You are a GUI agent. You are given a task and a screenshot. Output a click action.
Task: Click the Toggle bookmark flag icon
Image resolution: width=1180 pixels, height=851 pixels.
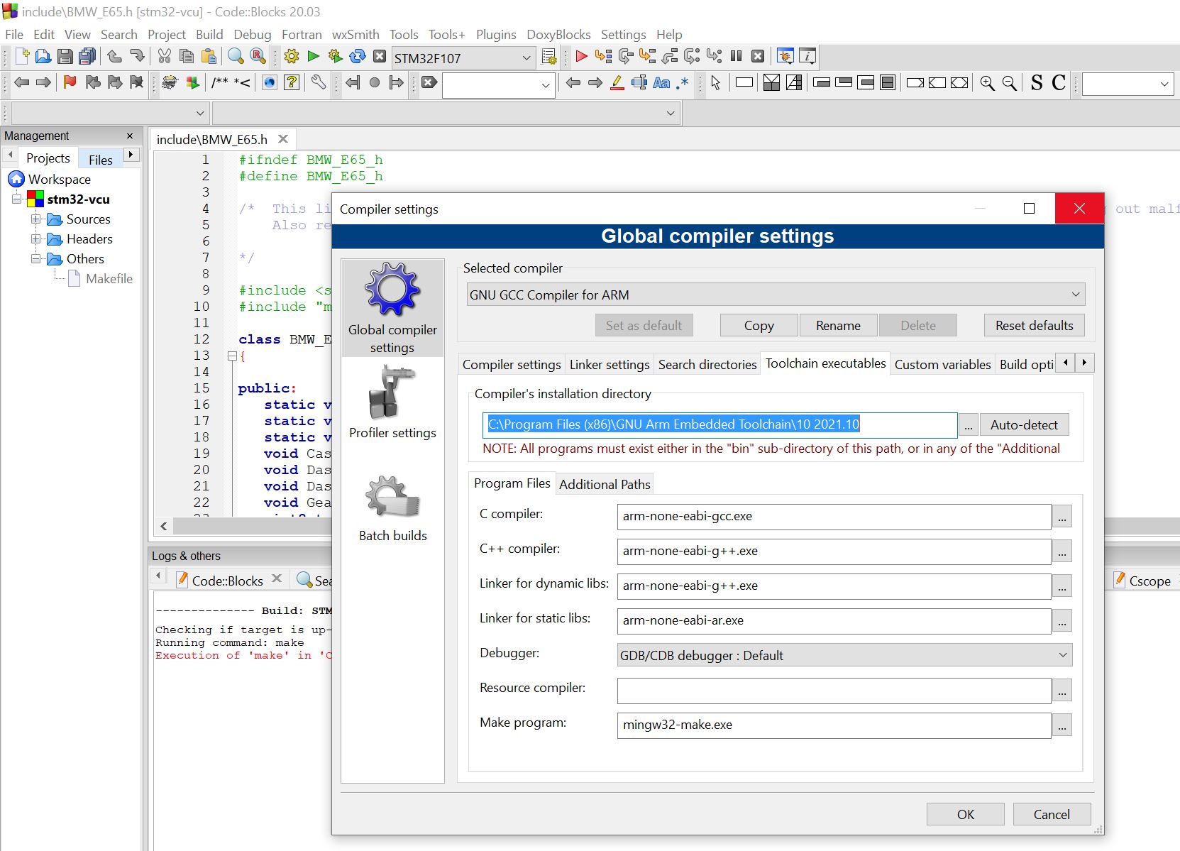[x=70, y=83]
